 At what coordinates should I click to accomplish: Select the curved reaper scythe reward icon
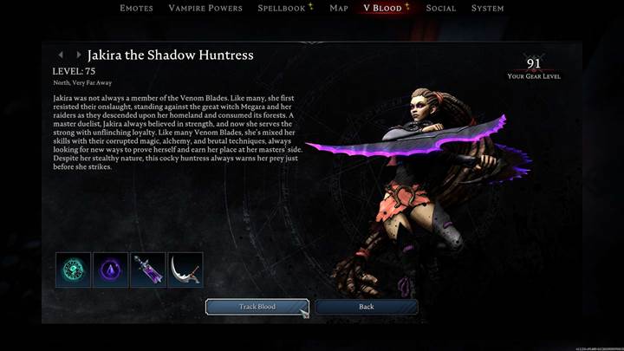click(185, 270)
